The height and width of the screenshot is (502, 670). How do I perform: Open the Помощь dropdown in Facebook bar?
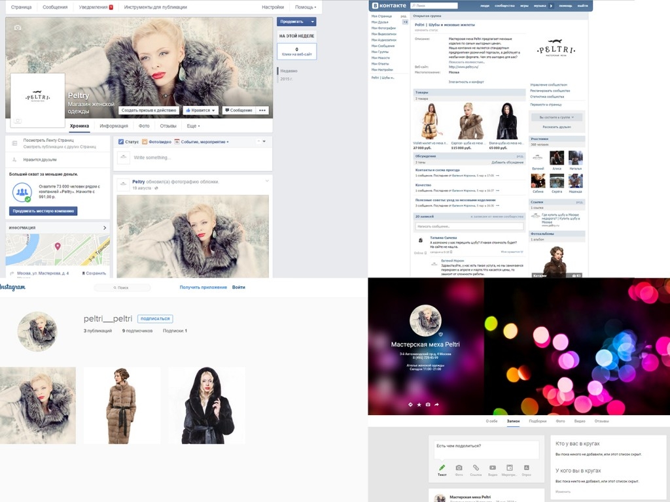pyautogui.click(x=306, y=7)
